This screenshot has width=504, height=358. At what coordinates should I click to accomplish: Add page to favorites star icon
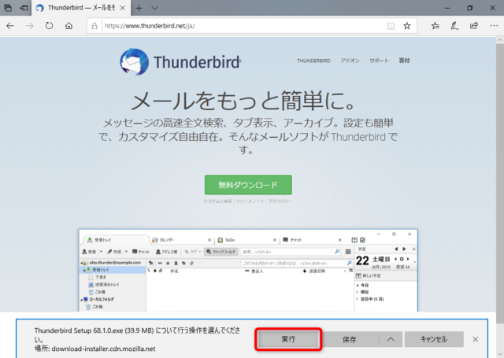(407, 26)
